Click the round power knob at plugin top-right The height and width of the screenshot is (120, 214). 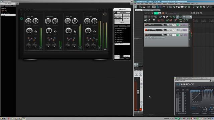click(x=105, y=14)
